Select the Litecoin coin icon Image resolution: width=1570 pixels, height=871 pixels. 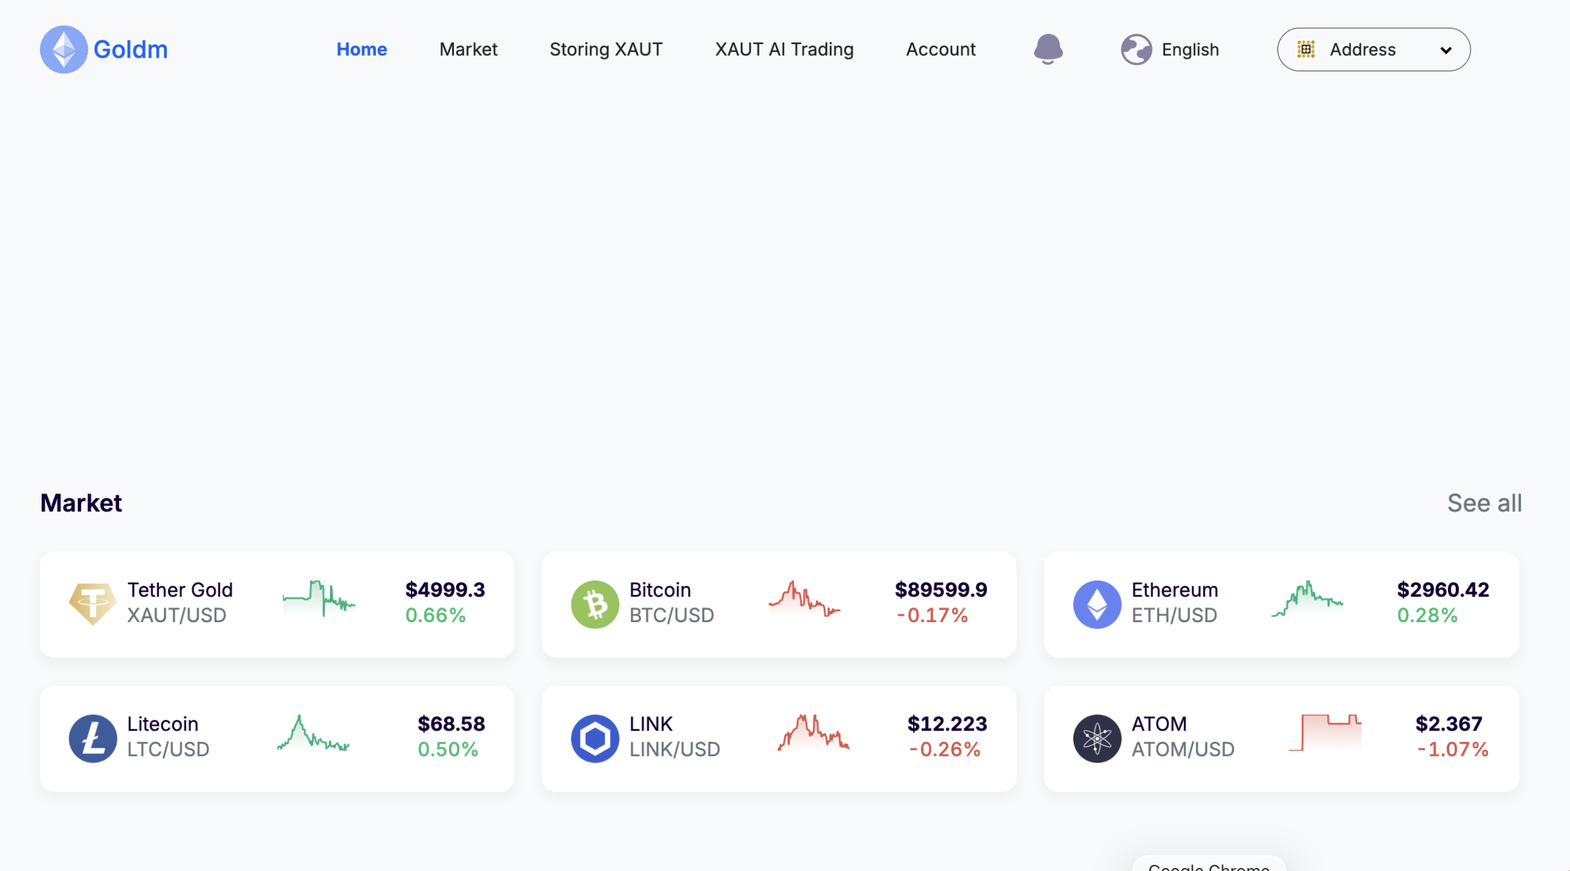93,737
